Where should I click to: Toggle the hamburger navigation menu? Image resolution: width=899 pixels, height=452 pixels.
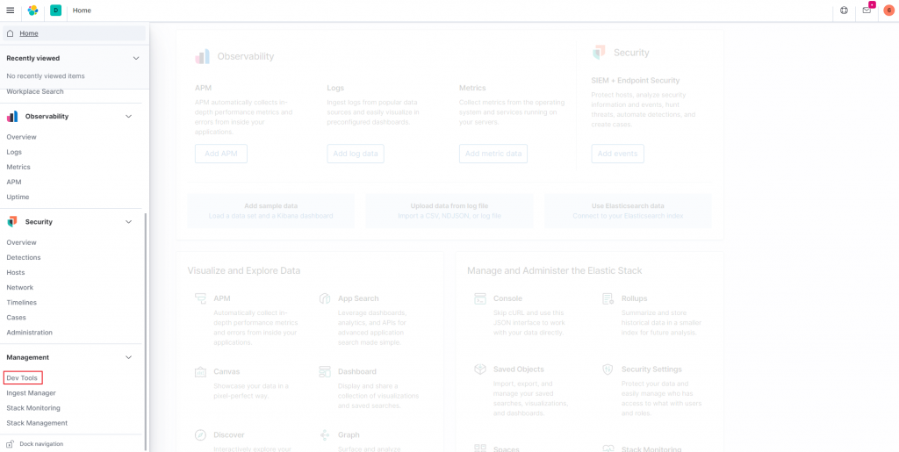pyautogui.click(x=11, y=11)
